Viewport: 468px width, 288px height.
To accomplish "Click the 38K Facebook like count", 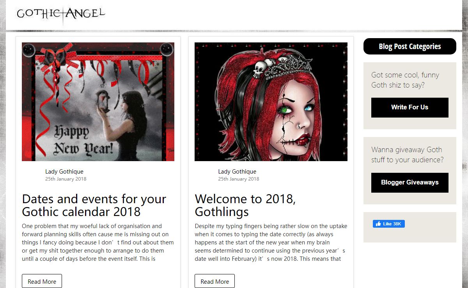I will coord(397,224).
